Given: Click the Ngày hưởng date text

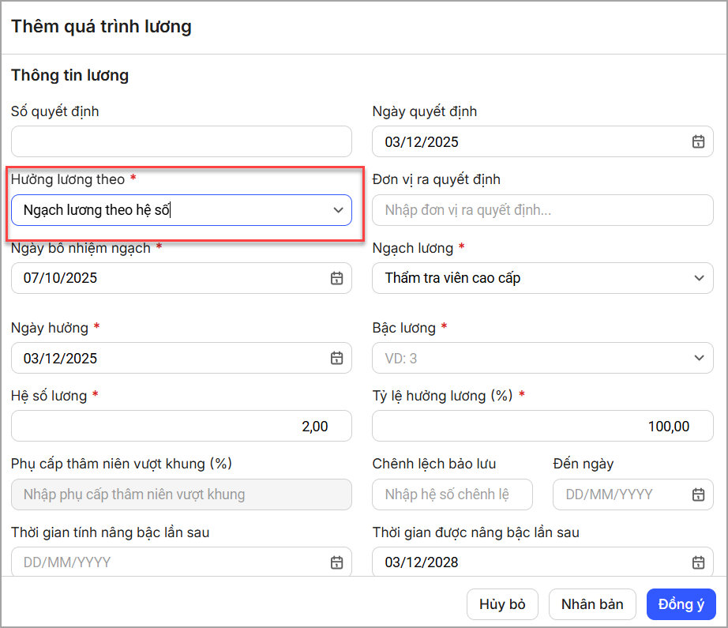Looking at the screenshot, I should pos(61,358).
